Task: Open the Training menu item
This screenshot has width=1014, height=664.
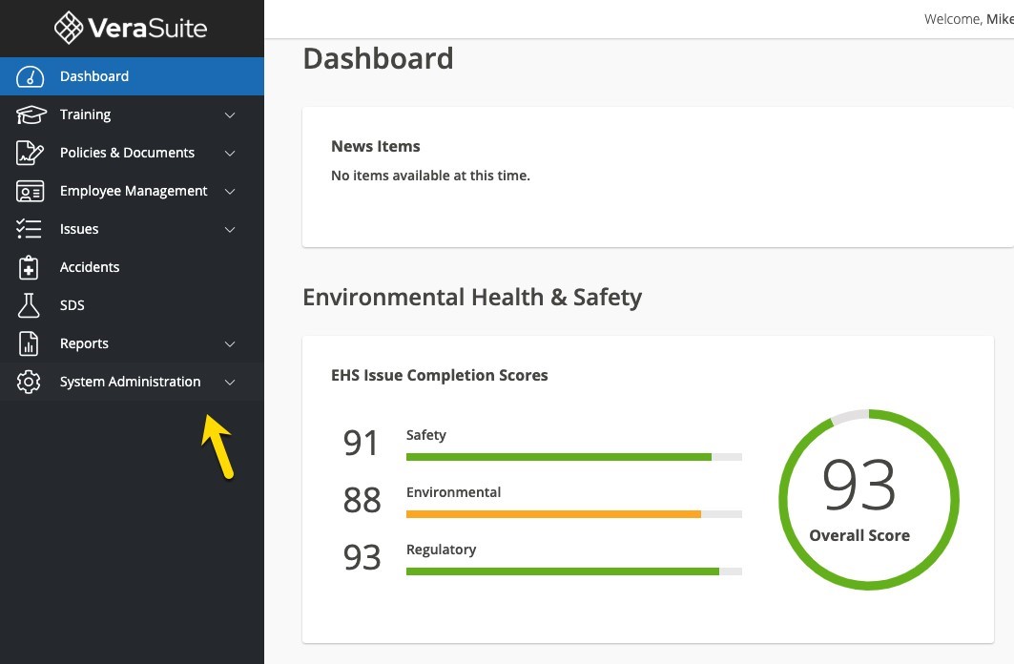Action: click(x=132, y=114)
